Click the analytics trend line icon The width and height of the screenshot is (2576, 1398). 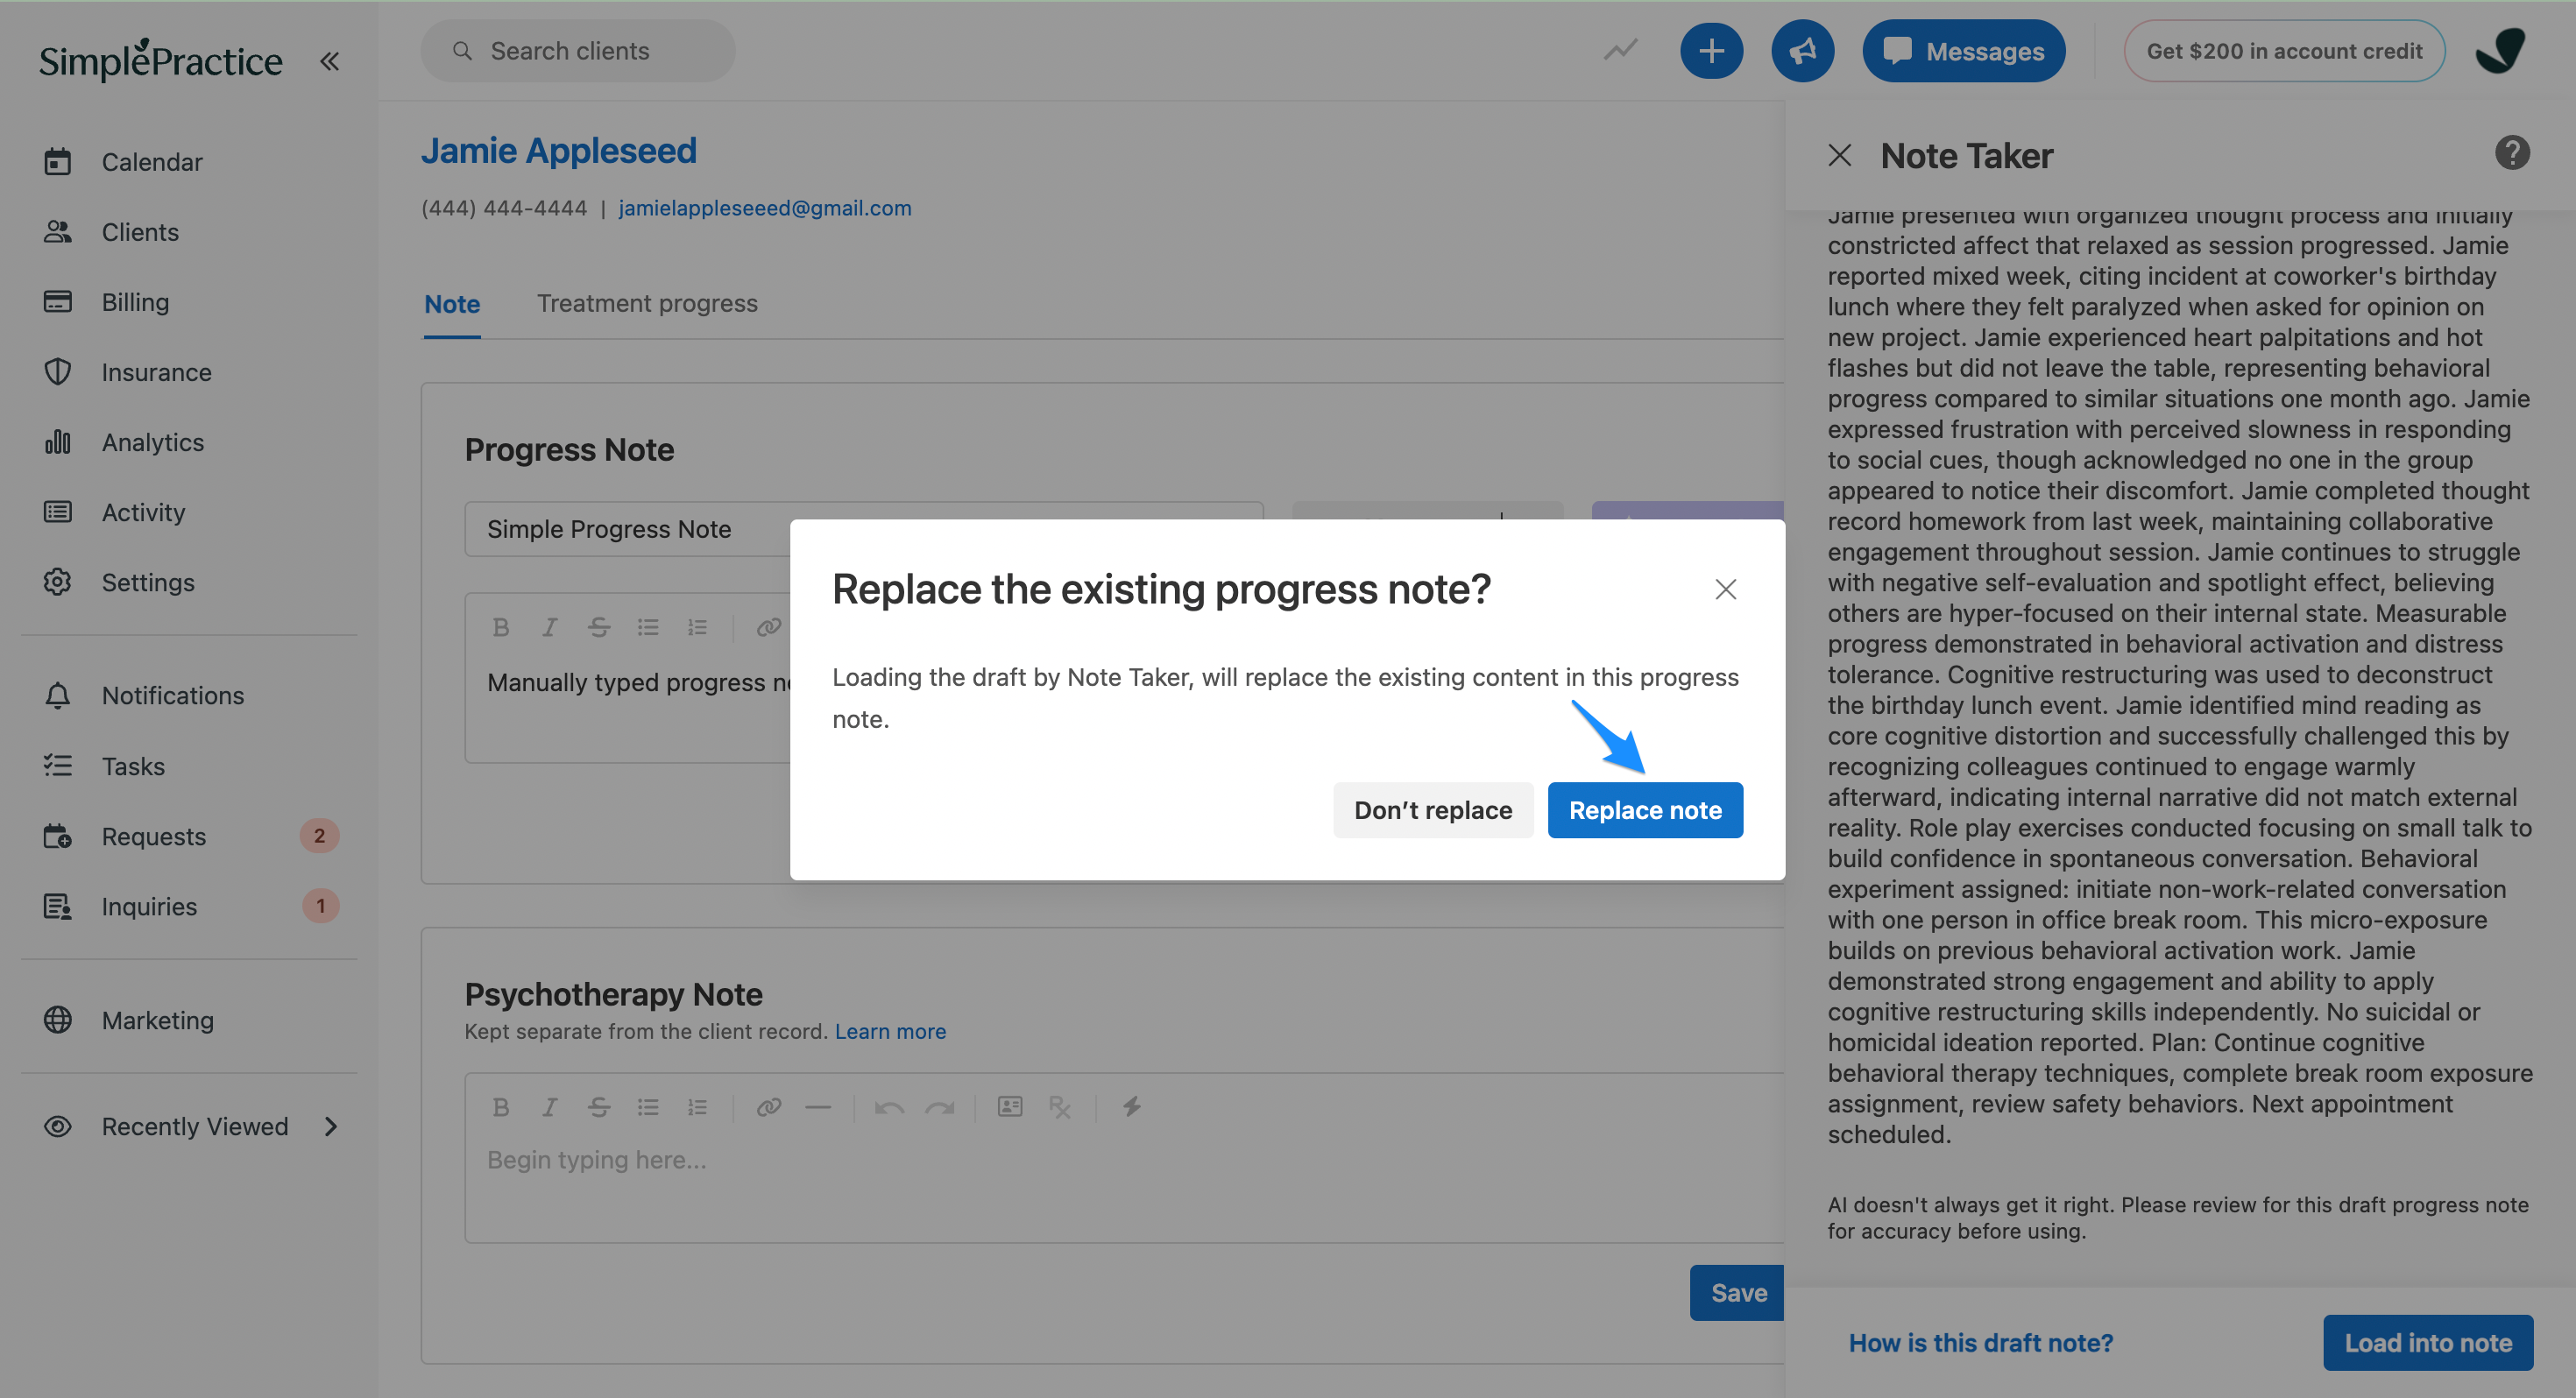point(1620,50)
